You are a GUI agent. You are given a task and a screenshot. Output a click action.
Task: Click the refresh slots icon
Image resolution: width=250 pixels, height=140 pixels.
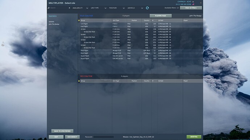[x=147, y=8]
